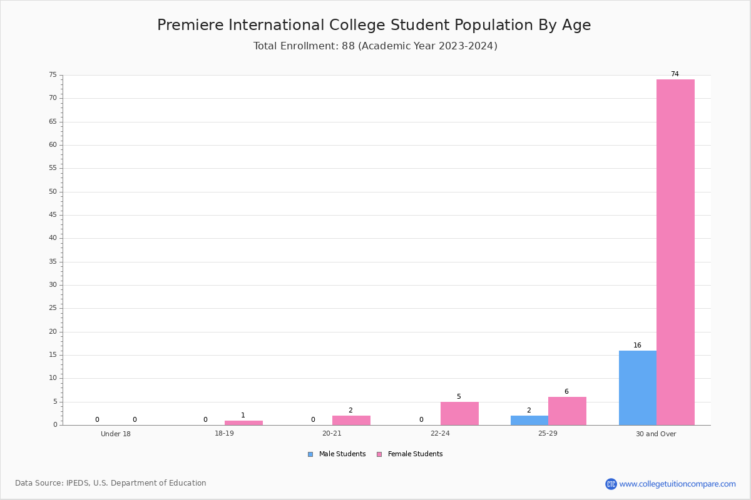
Task: Toggle the Female Students legend label
Action: (415, 454)
